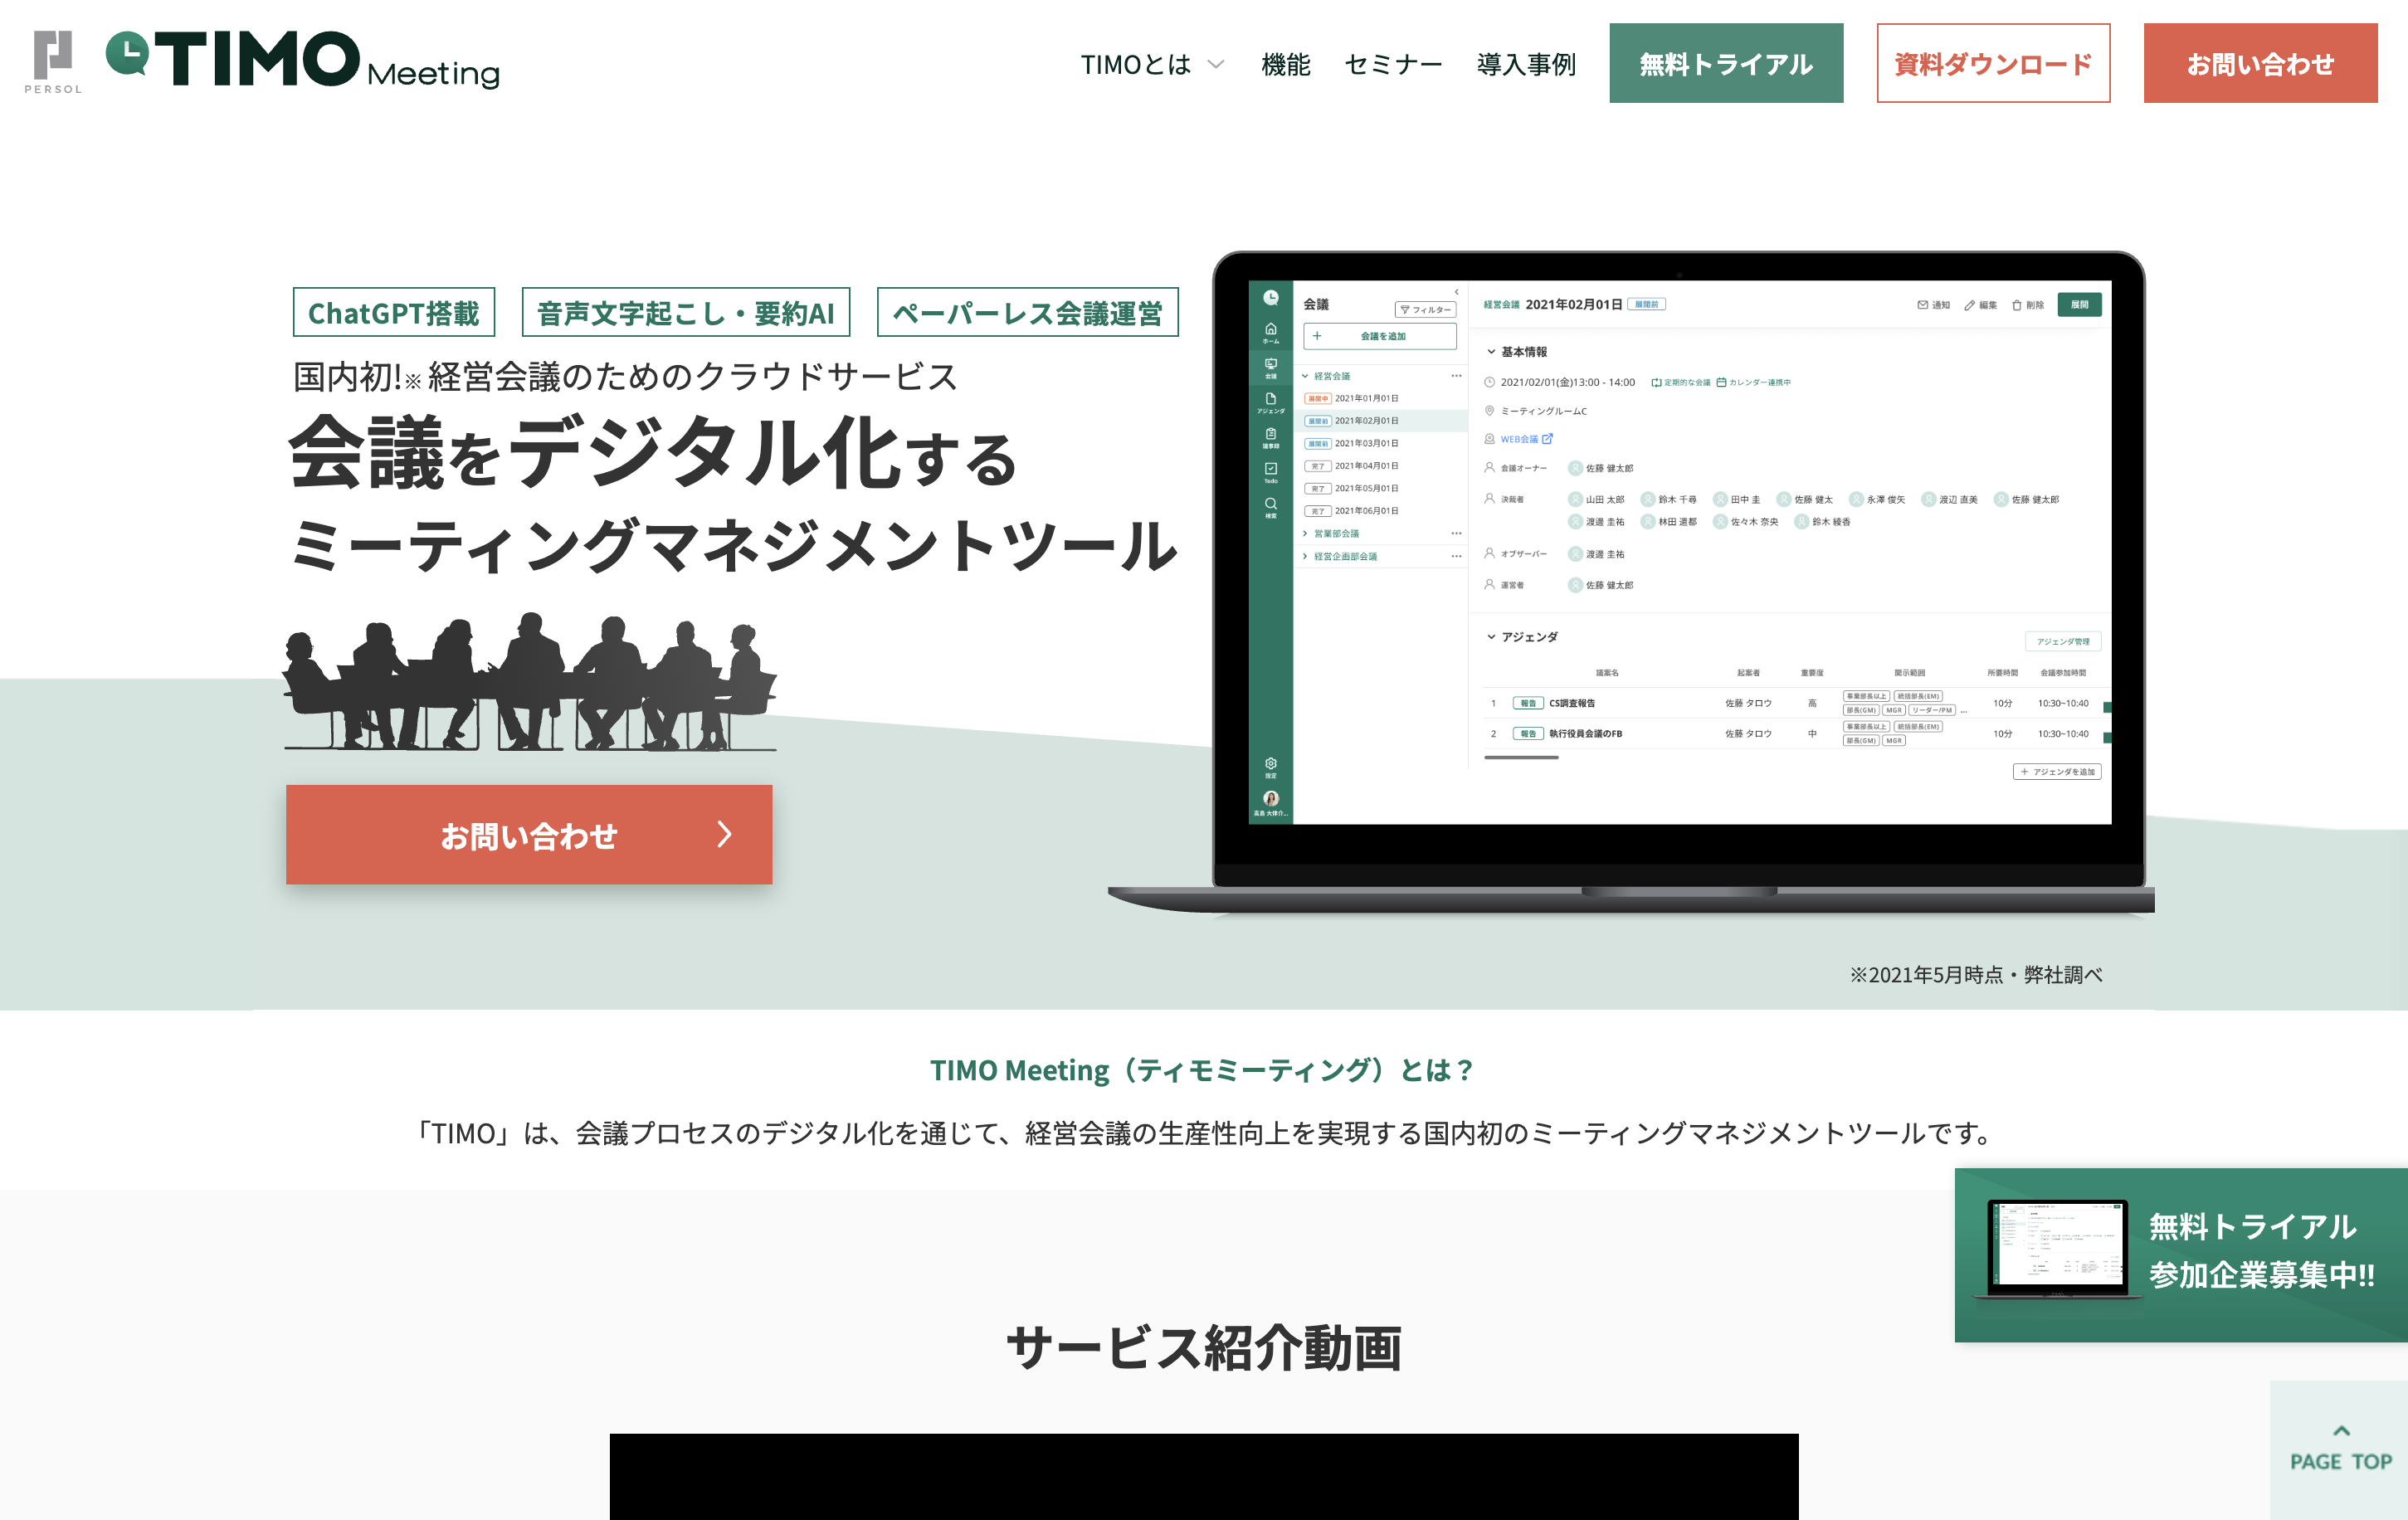Click the WEB会議 external-link icon
Image resolution: width=2408 pixels, height=1520 pixels.
point(1548,440)
